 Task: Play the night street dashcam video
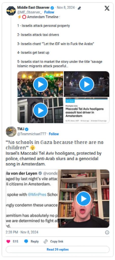[x=87, y=84]
